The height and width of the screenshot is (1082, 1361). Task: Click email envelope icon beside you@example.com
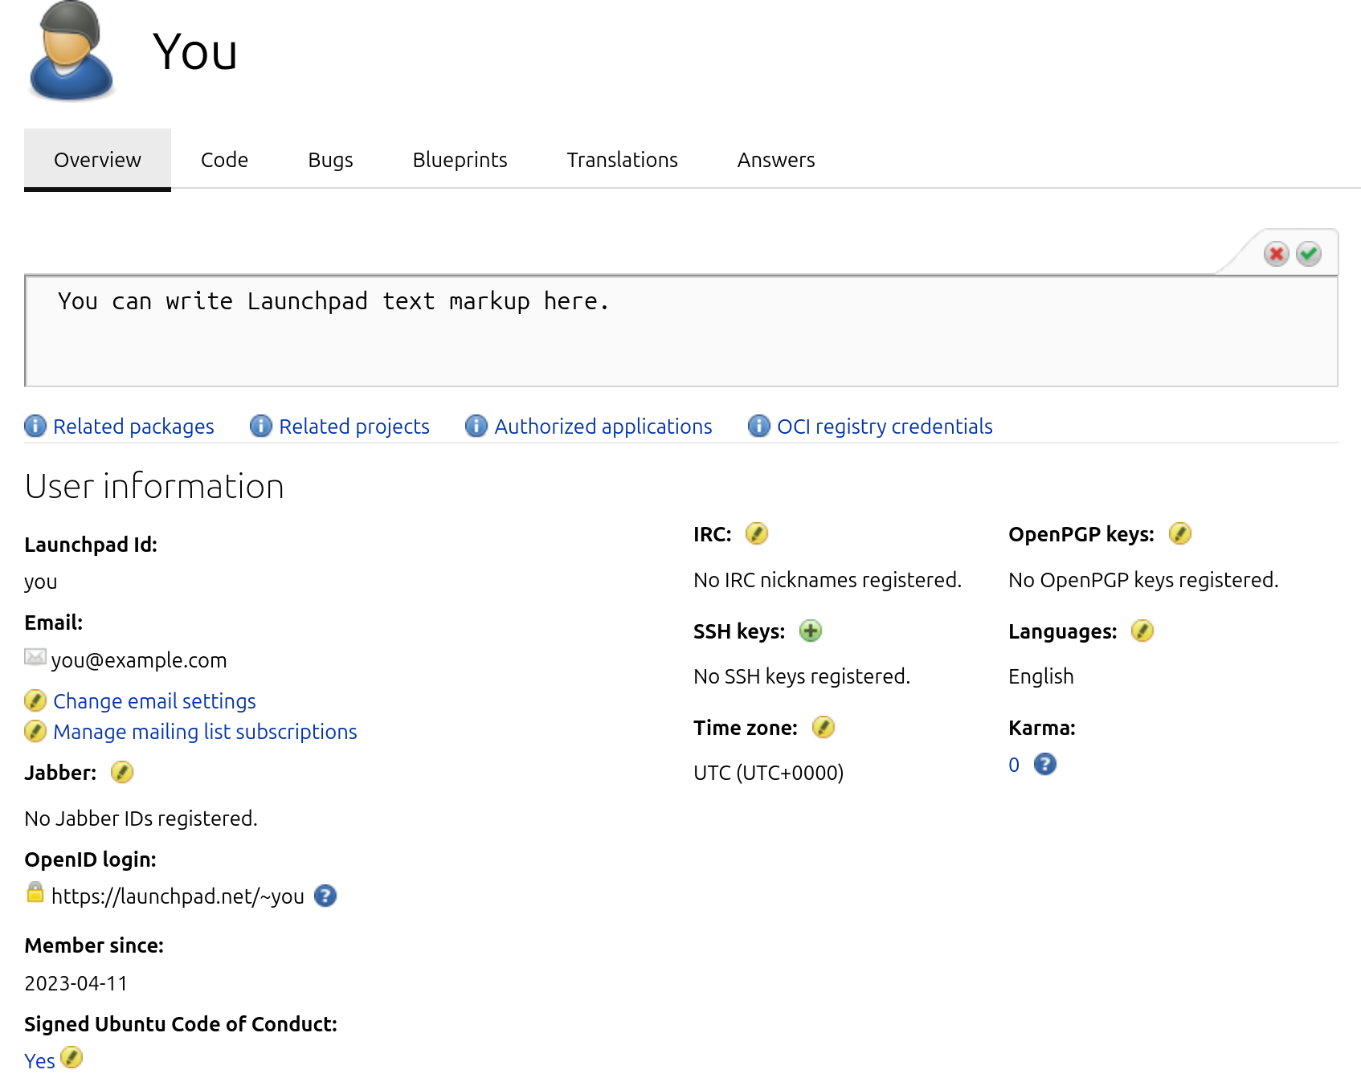tap(35, 657)
